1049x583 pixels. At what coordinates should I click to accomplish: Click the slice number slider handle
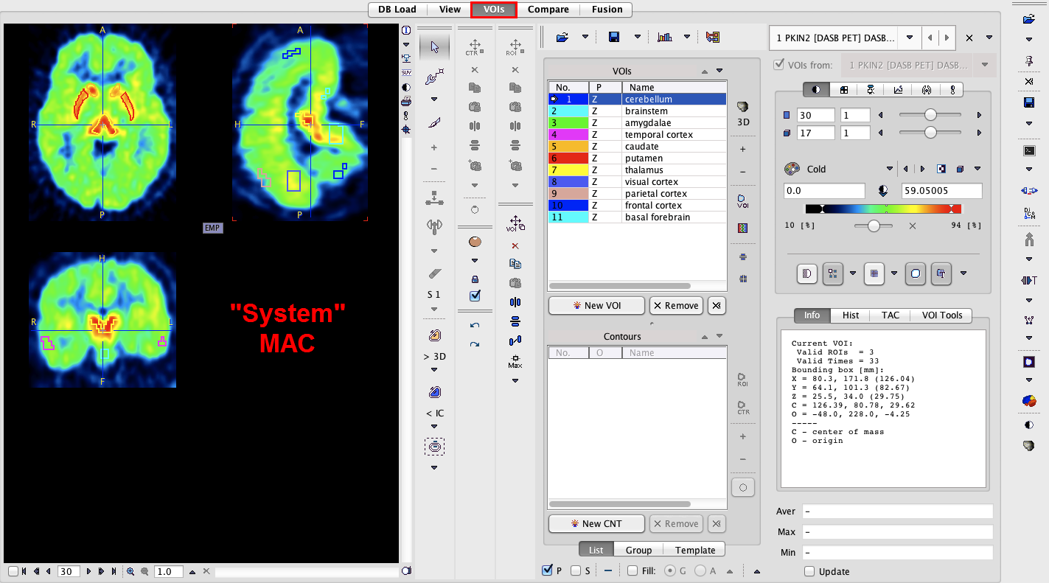930,115
